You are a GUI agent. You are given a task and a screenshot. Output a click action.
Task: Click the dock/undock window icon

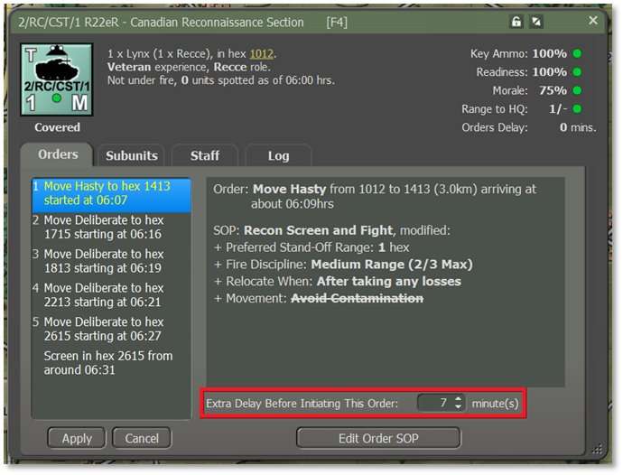point(536,21)
